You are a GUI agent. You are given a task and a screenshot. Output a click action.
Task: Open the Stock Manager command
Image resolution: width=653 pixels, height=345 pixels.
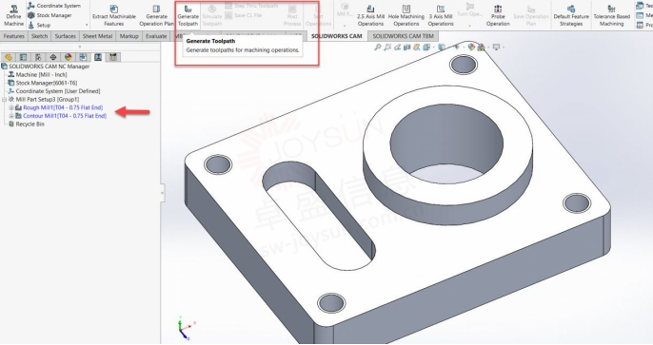pos(49,15)
